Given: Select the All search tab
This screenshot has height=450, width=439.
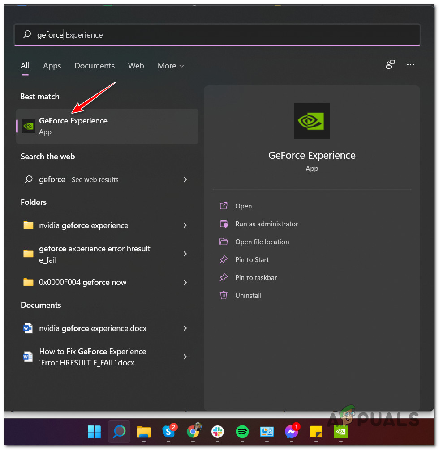Looking at the screenshot, I should click(x=25, y=66).
